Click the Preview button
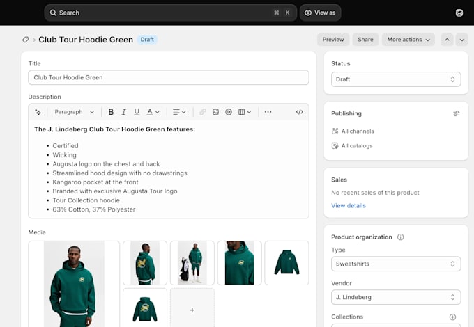474x327 pixels. click(333, 40)
